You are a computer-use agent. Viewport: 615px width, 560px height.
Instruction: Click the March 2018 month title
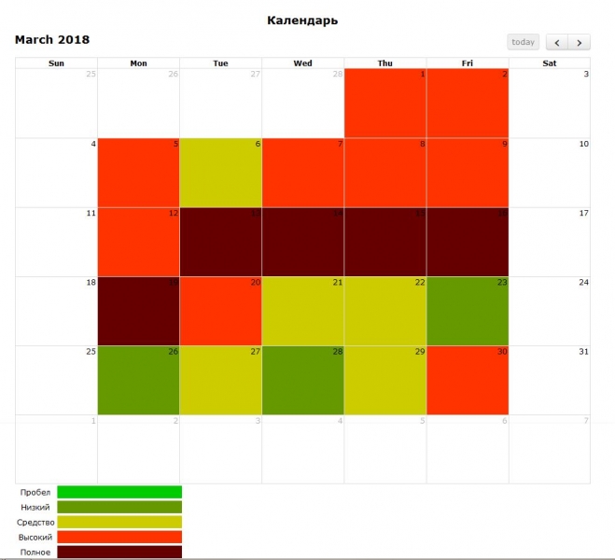pos(52,40)
